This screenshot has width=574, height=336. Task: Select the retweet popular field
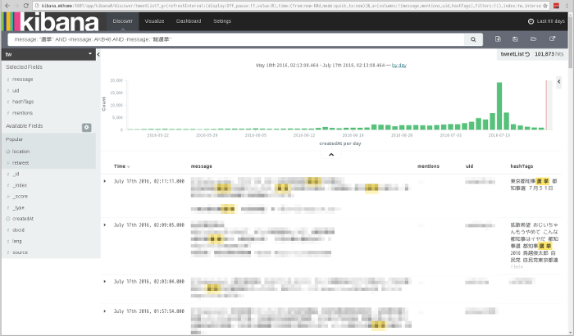tap(20, 163)
